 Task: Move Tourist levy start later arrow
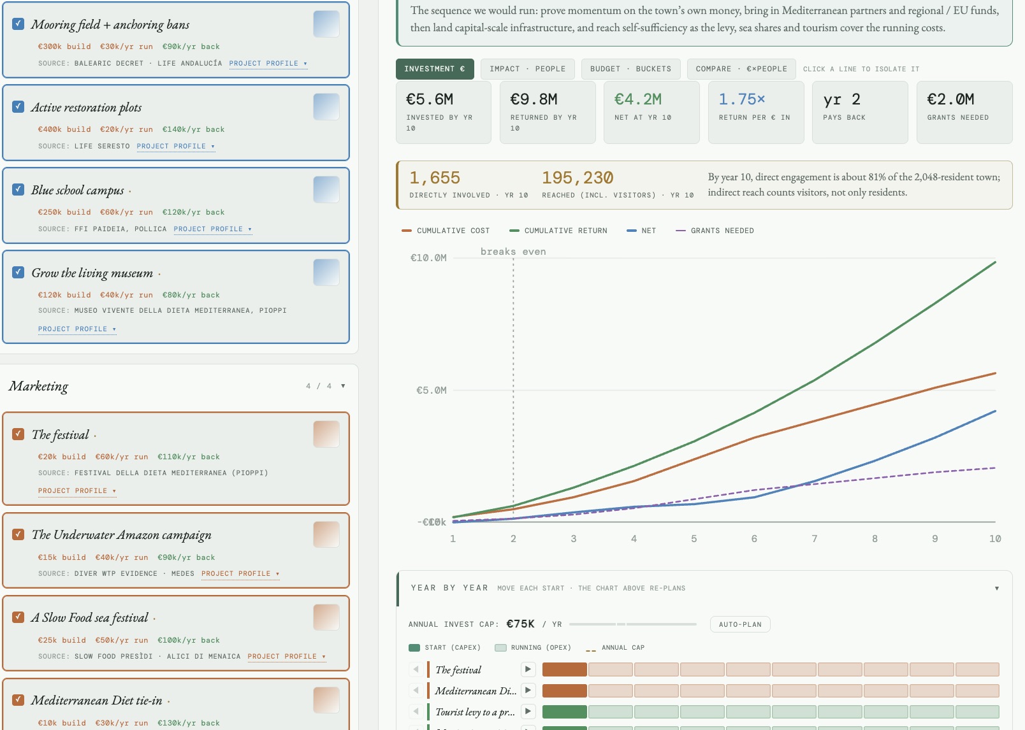528,712
